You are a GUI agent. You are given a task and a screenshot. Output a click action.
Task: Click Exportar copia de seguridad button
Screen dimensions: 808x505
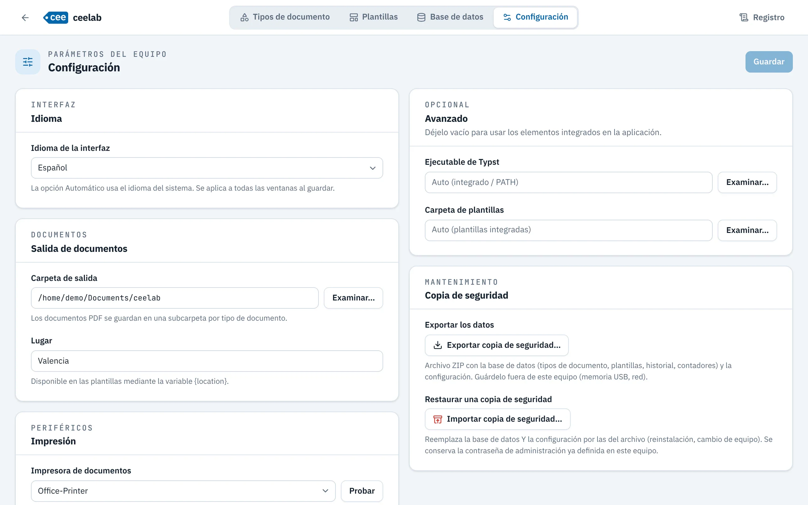pos(496,345)
